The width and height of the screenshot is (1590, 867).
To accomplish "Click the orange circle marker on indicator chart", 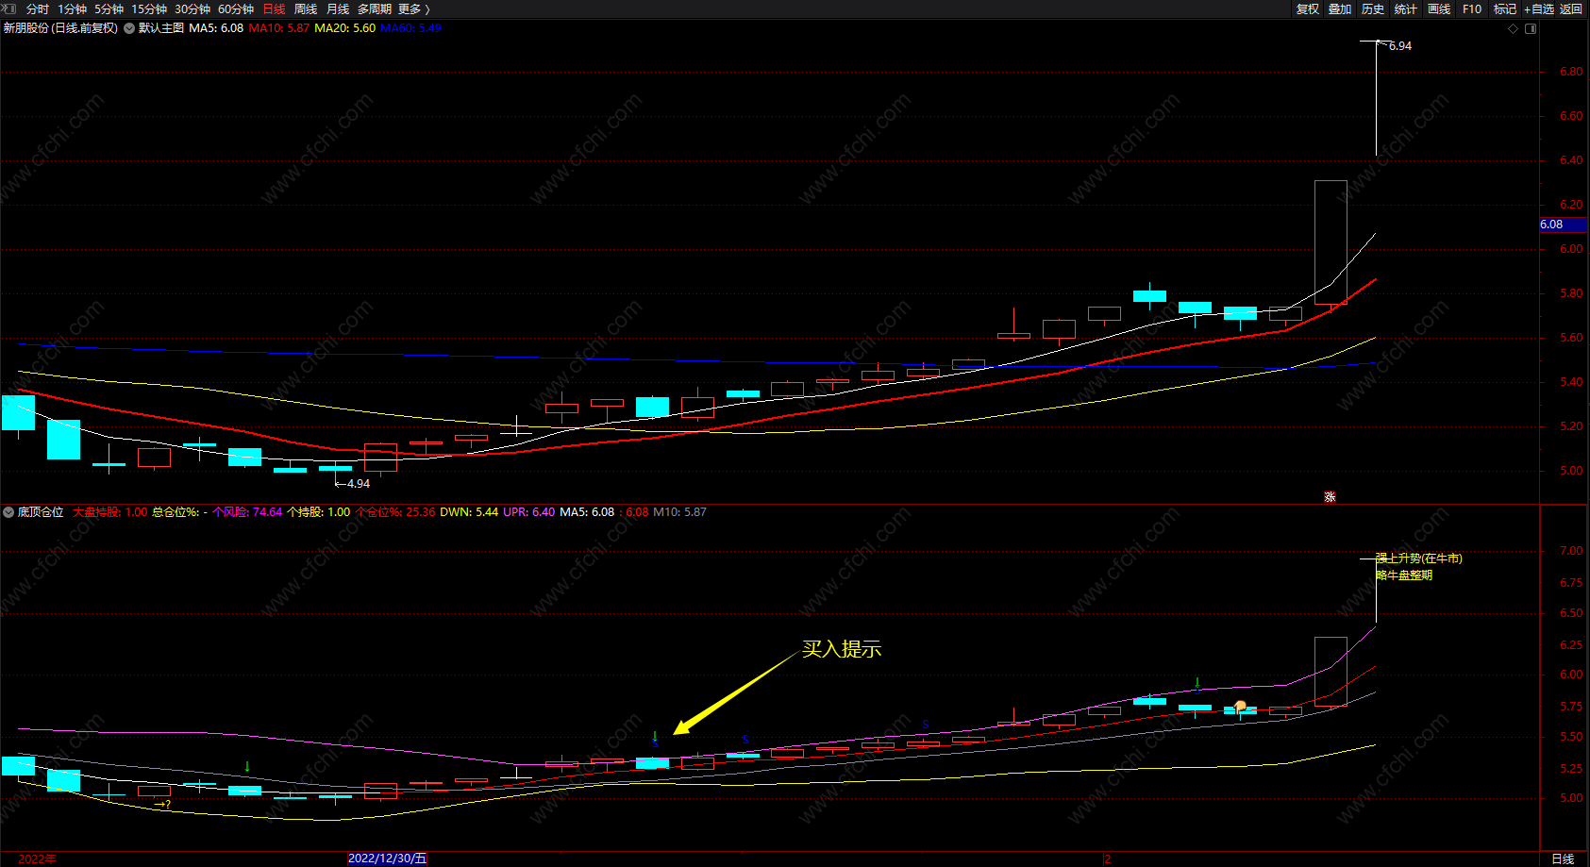I will (x=1241, y=706).
